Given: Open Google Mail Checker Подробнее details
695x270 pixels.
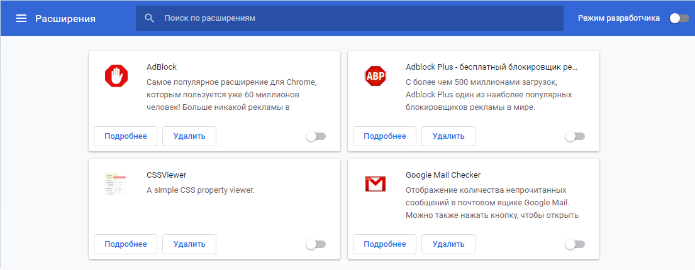Looking at the screenshot, I should click(x=385, y=244).
